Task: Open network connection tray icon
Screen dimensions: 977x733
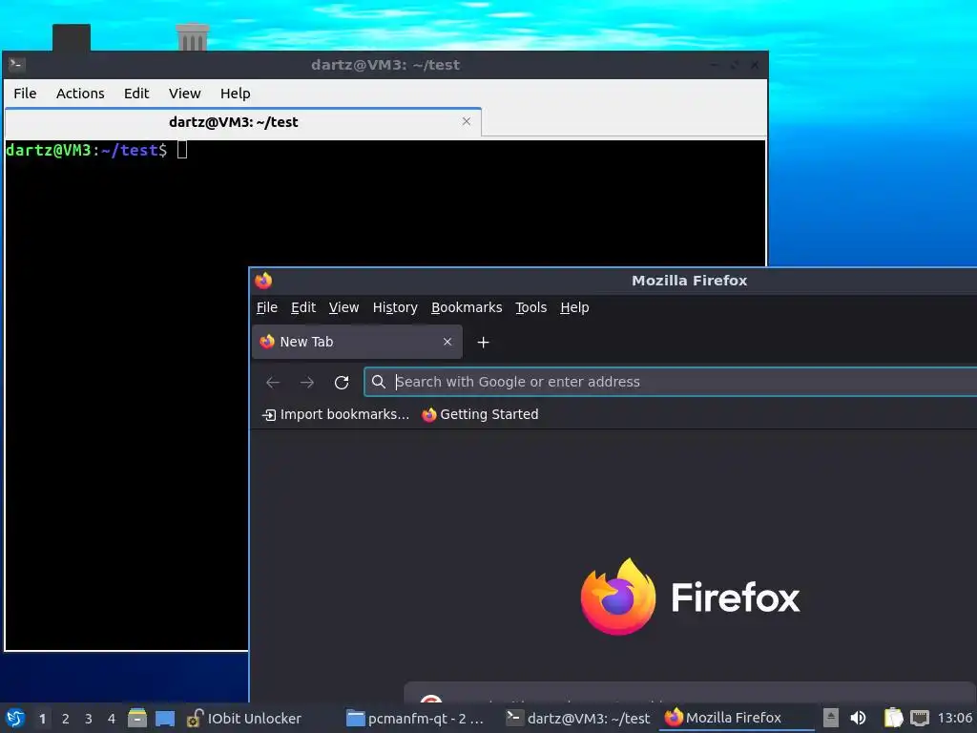Action: click(920, 718)
